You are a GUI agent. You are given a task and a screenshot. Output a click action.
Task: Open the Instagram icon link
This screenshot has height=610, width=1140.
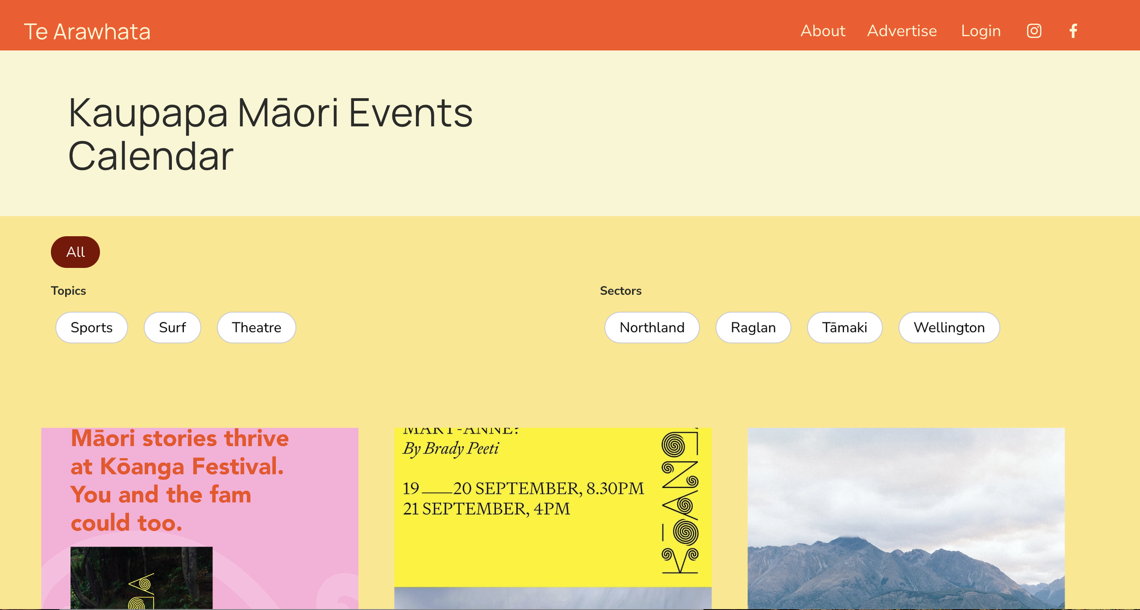1034,31
